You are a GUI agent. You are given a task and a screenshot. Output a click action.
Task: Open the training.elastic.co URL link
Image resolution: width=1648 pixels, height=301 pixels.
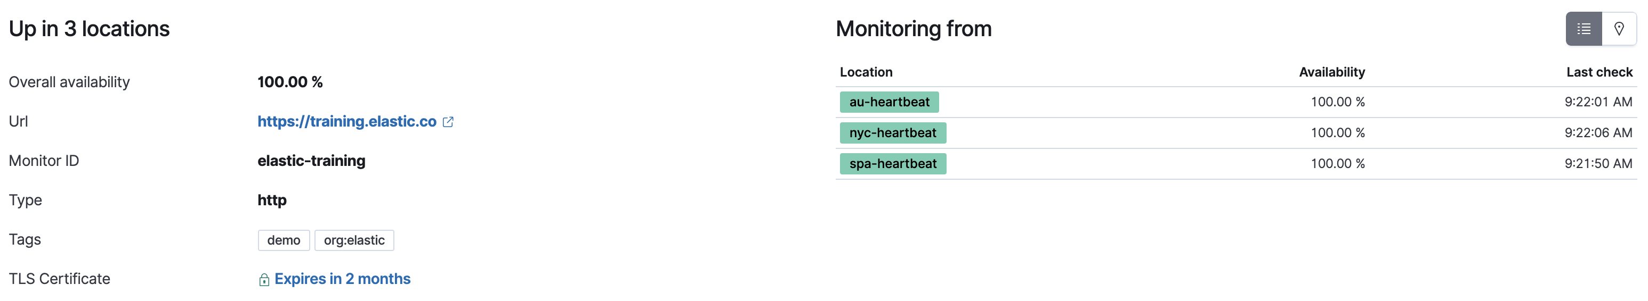point(347,121)
